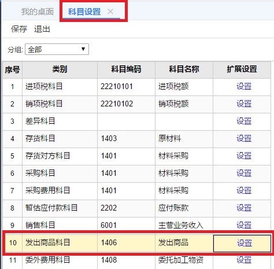Click 设置 link for 暂估应付款科目 row
Image resolution: width=274 pixels, height=269 pixels.
(244, 208)
